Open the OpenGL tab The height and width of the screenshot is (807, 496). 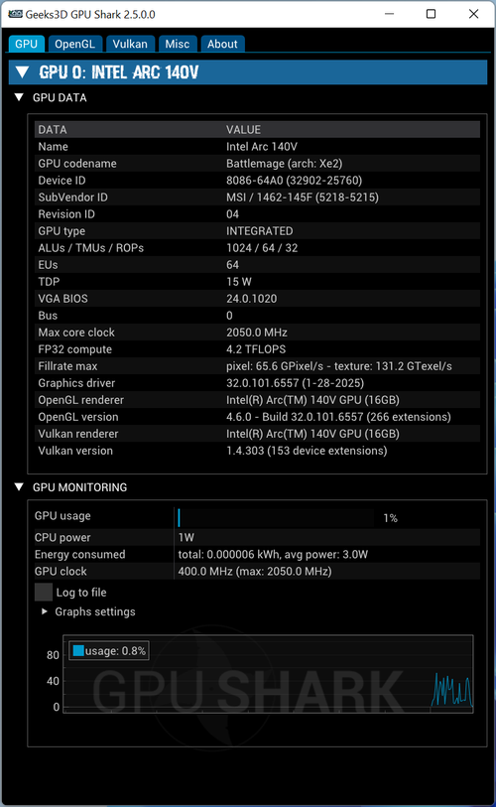pos(74,44)
